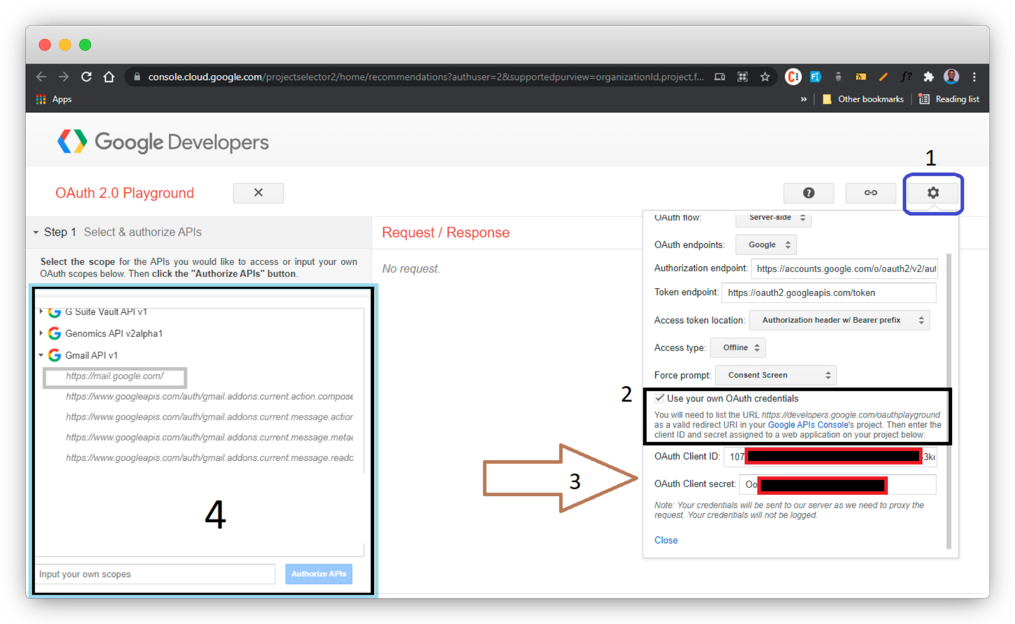1015x624 pixels.
Task: Open the Force prompt dropdown
Action: (776, 375)
